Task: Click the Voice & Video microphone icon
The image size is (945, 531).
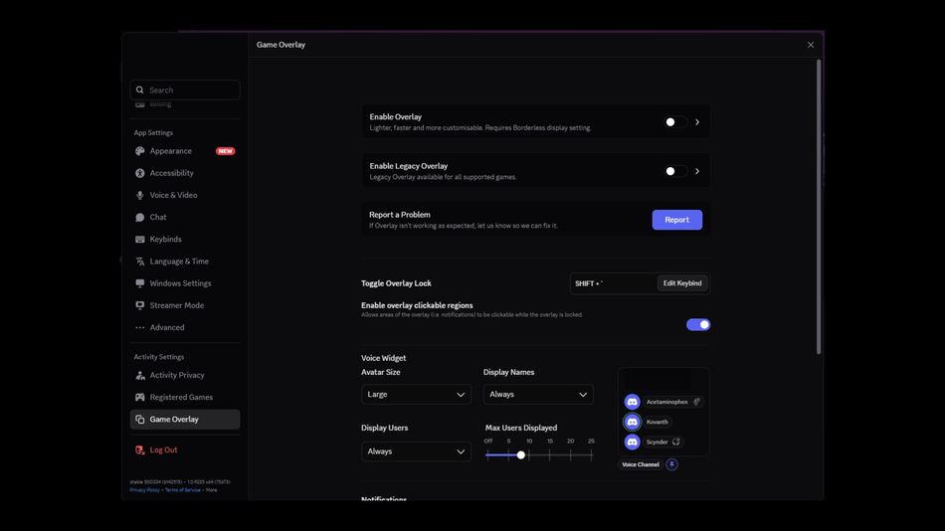Action: click(x=140, y=195)
